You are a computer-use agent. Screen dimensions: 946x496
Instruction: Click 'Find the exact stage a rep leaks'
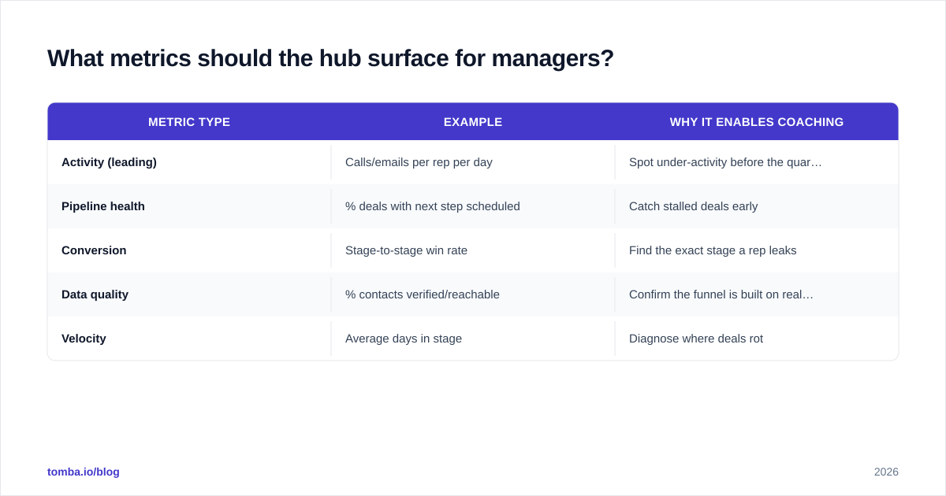click(x=713, y=250)
